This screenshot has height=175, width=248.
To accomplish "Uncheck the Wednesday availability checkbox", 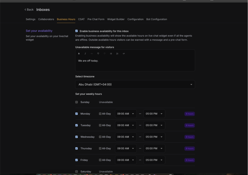I will tap(77, 137).
